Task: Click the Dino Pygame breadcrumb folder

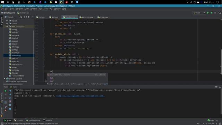Action: point(8,13)
